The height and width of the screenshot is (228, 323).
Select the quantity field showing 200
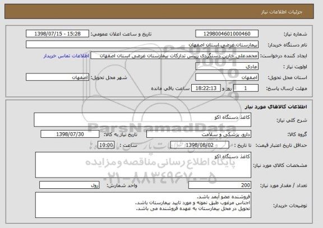pos(220,185)
